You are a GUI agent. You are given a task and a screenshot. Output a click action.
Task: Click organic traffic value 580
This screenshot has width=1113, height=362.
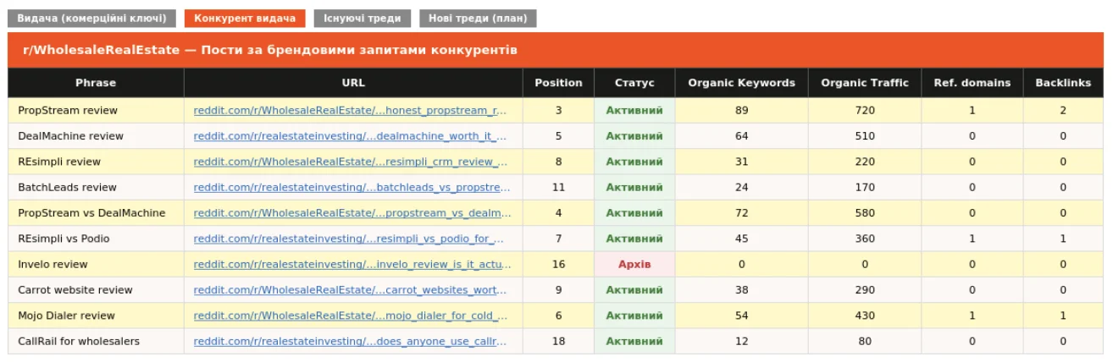865,213
